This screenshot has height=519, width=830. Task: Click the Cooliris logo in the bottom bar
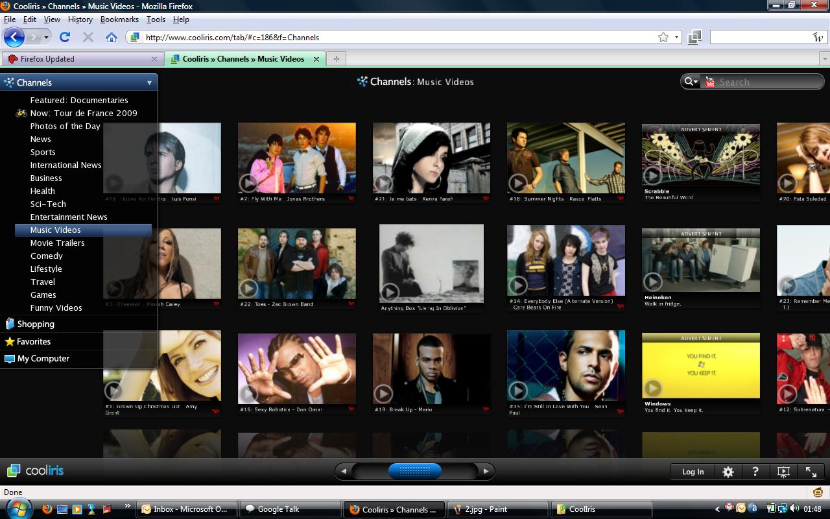[x=36, y=470]
